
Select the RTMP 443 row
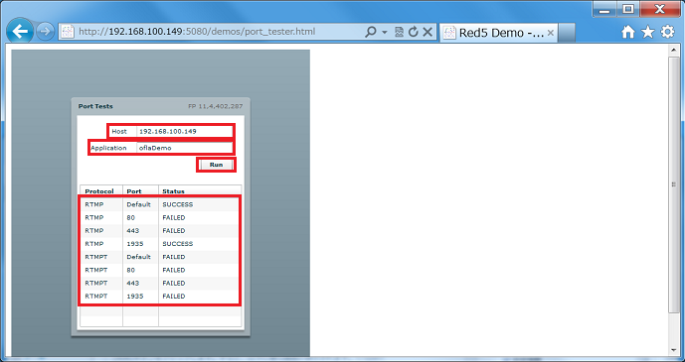[160, 230]
